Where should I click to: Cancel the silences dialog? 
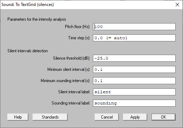click(x=107, y=117)
